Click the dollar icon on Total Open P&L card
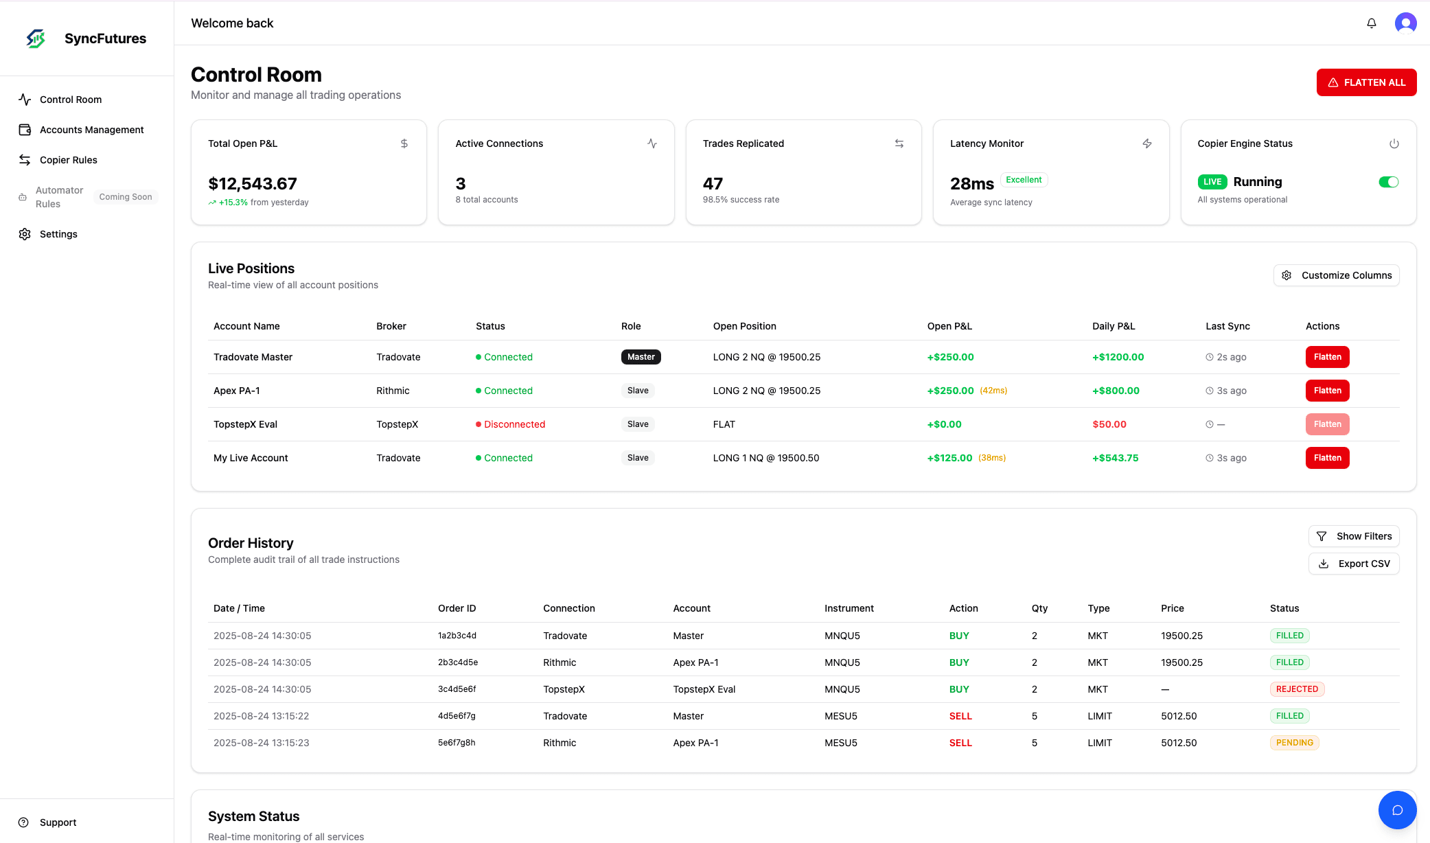1430x843 pixels. coord(404,143)
